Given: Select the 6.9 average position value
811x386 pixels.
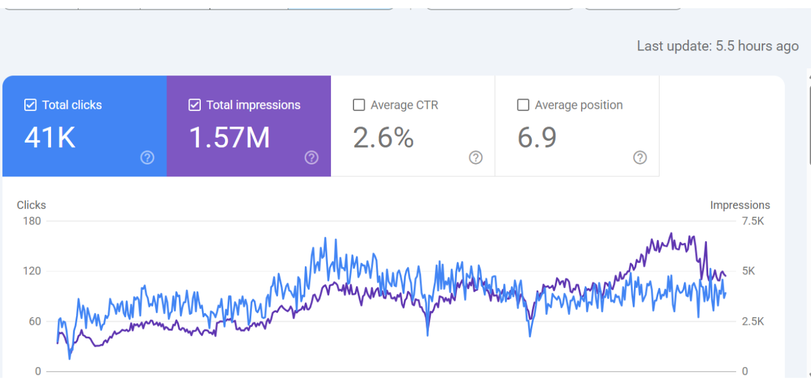Looking at the screenshot, I should tap(537, 138).
